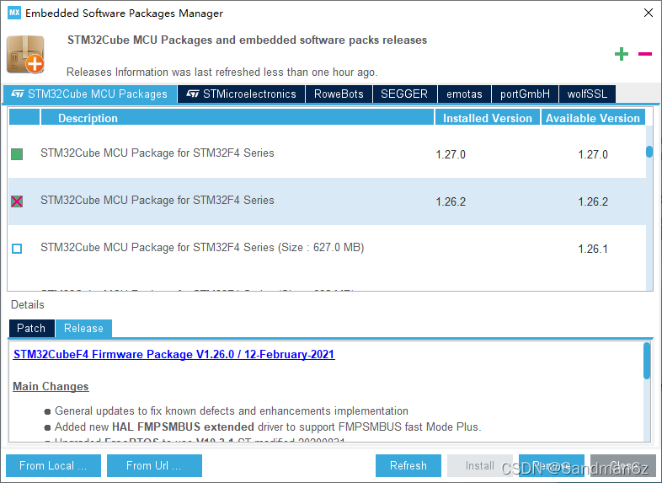Open the Release details tab
Viewport: 662px width, 483px height.
coord(83,329)
